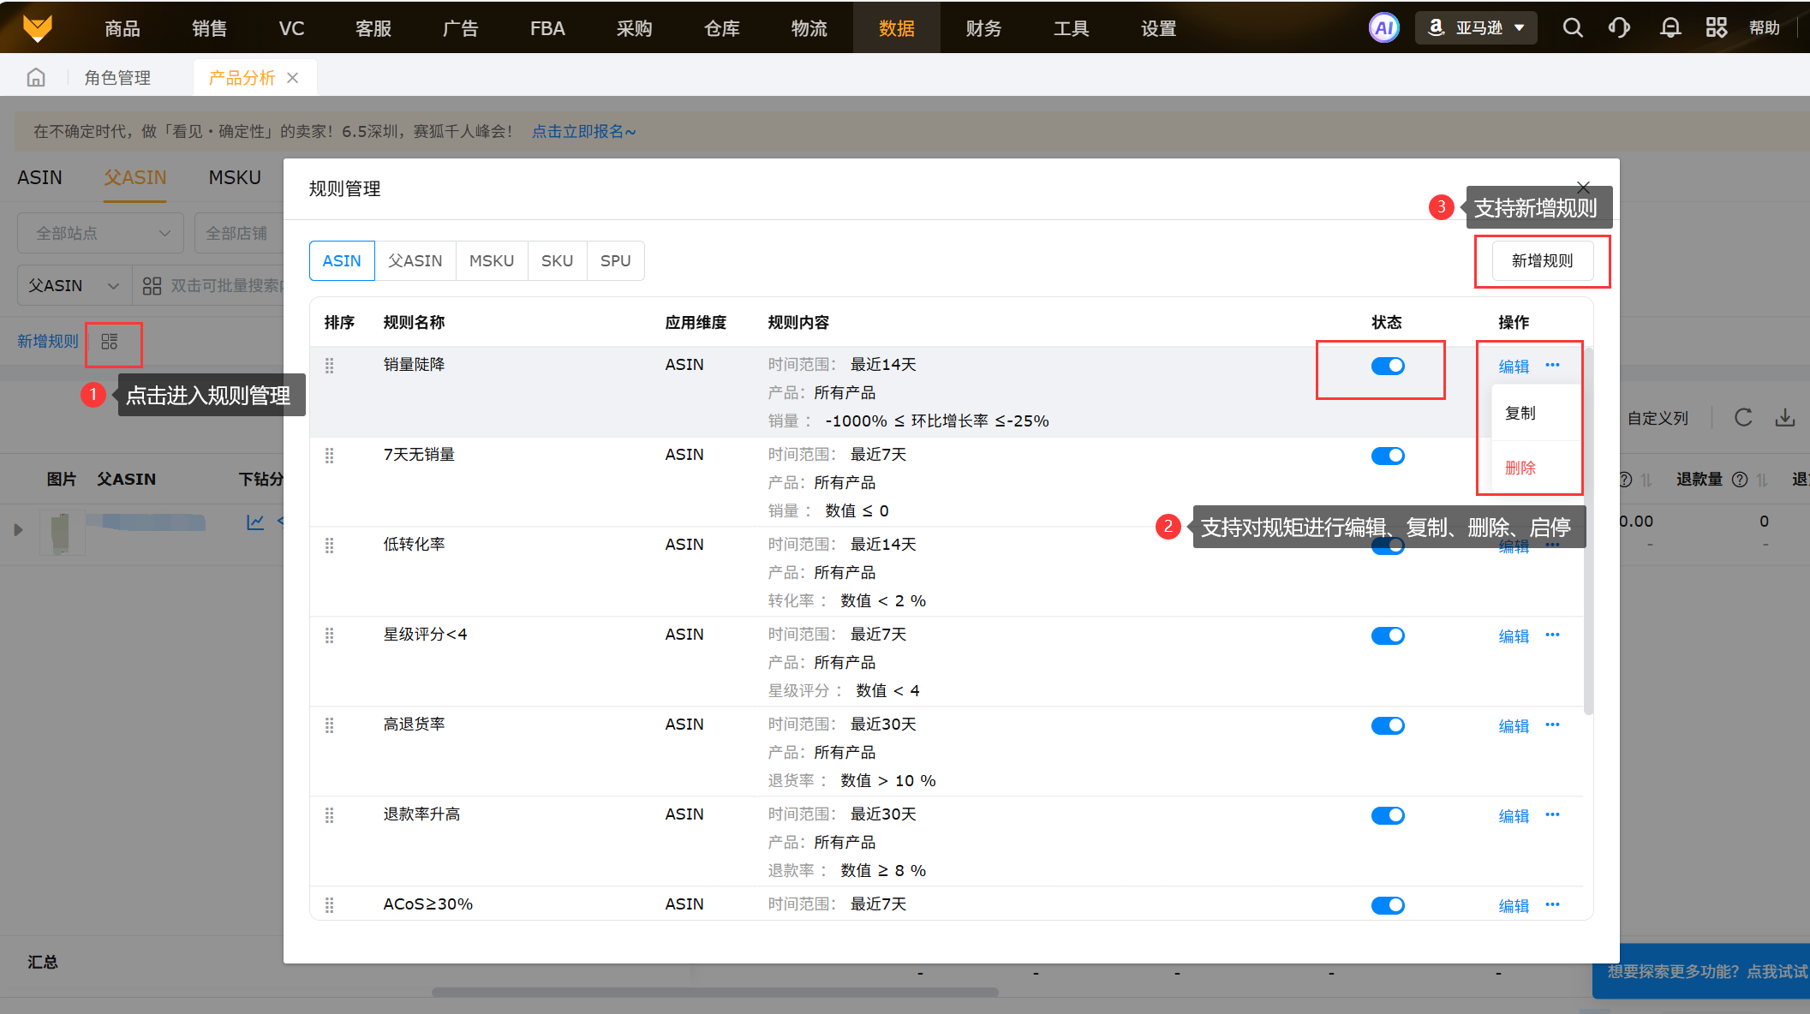1810x1014 pixels.
Task: Select 删除 in the context menu
Action: pyautogui.click(x=1520, y=468)
